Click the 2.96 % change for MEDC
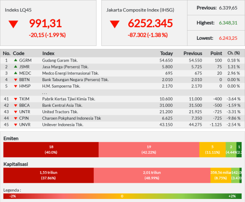The image size is (245, 202). pyautogui.click(x=234, y=73)
